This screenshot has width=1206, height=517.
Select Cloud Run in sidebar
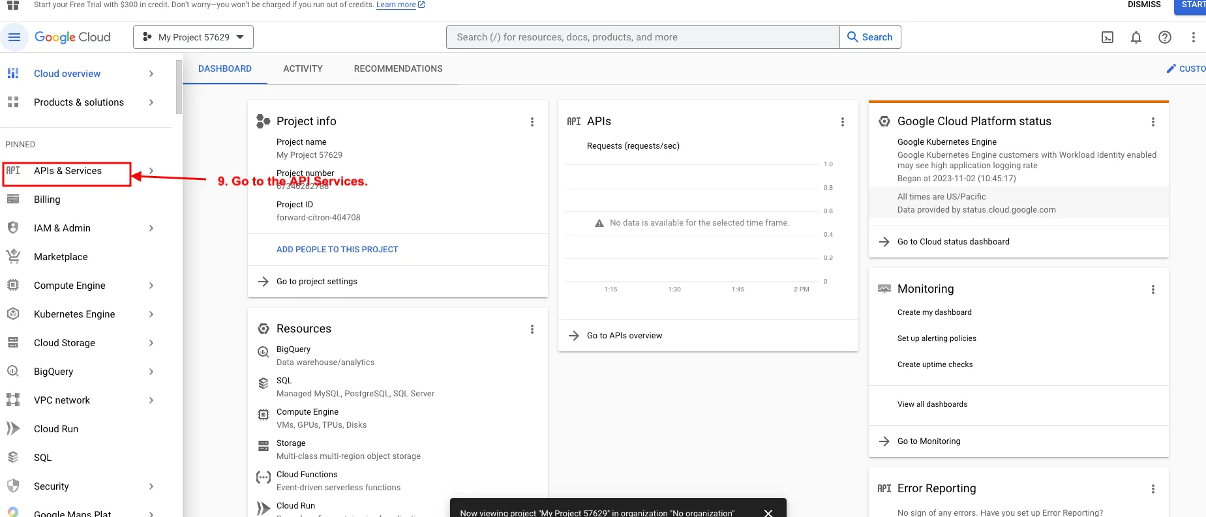[x=56, y=429]
